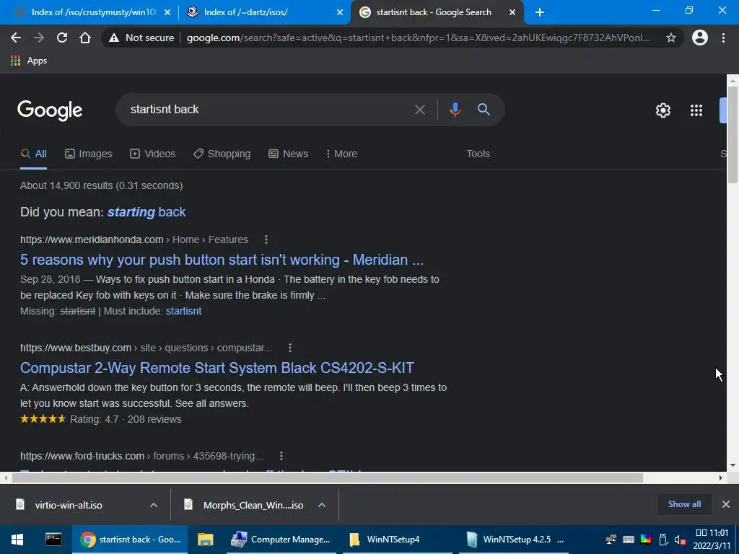Screen dimensions: 739x554
Task: Open the Chrome profile avatar
Action: [700, 38]
